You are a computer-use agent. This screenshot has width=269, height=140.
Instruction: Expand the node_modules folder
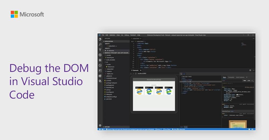(111, 60)
